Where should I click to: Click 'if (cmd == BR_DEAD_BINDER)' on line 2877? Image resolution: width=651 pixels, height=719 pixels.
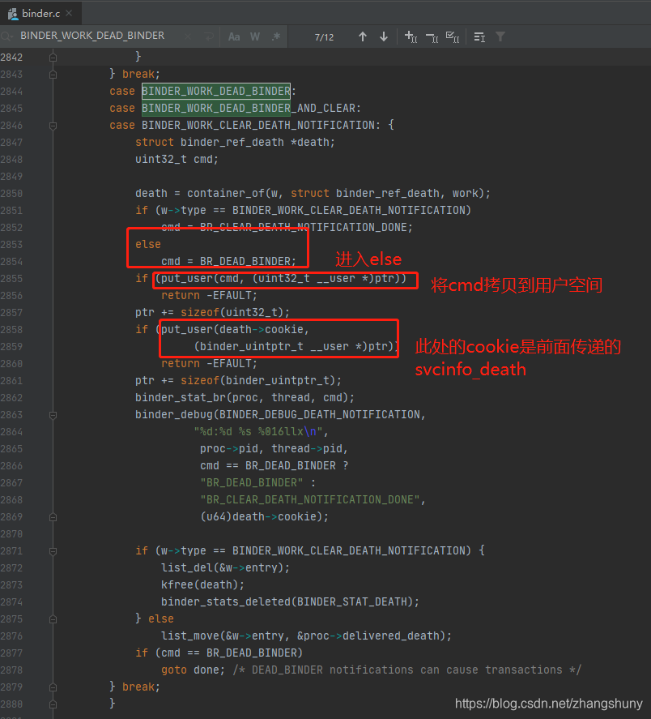(219, 653)
